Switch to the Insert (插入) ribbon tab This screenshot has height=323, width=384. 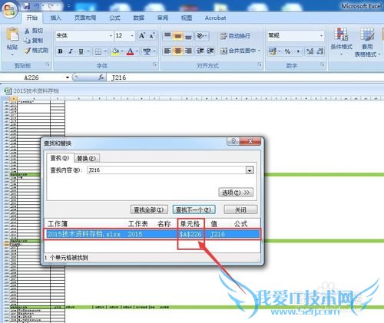55,18
